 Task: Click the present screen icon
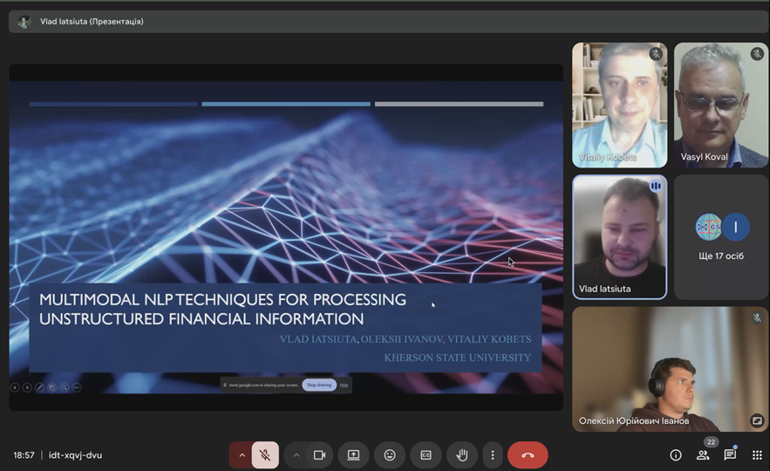[x=353, y=455]
